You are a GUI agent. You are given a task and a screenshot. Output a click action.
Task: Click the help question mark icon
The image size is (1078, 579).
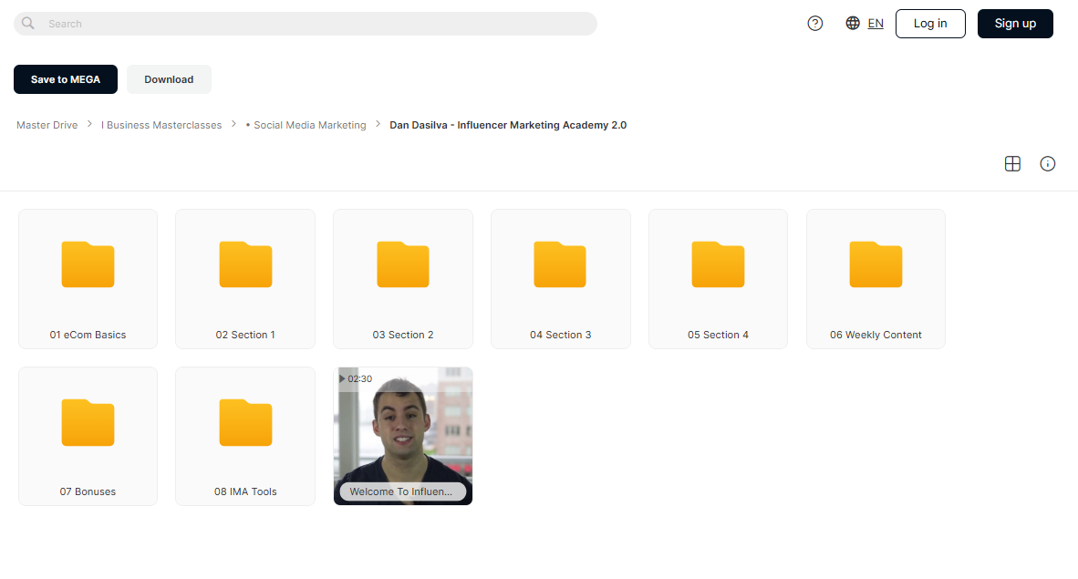(x=814, y=24)
